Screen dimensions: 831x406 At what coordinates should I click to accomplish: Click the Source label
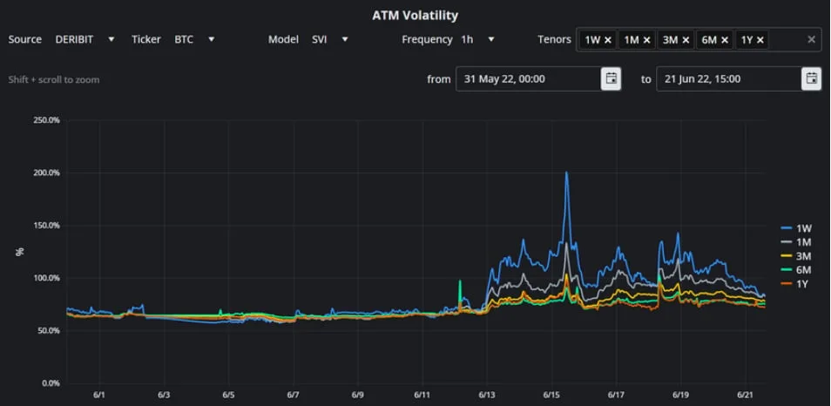(x=25, y=39)
